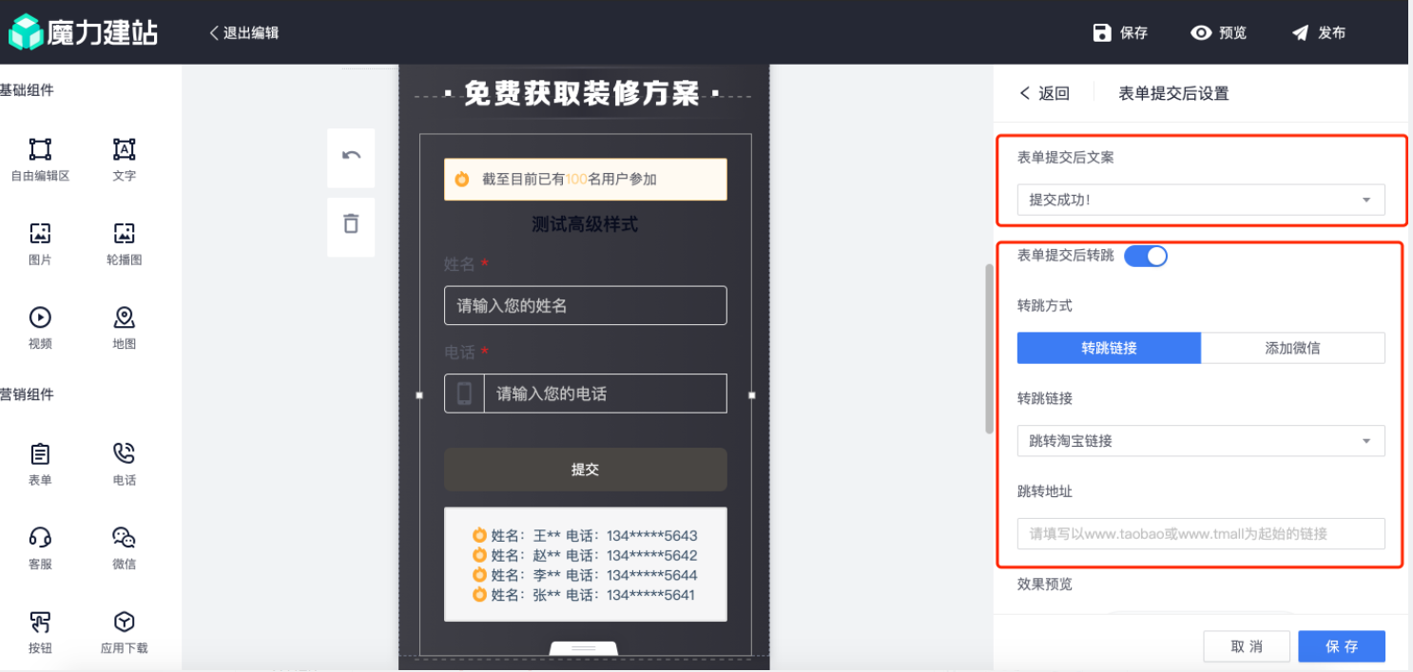
Task: Open the 表单提交后文案 dropdown showing 提交成功!
Action: click(x=1201, y=200)
